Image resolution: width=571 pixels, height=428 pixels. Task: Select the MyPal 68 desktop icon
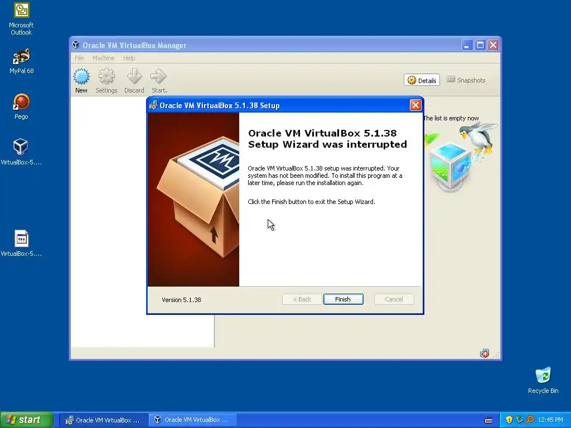(x=21, y=61)
